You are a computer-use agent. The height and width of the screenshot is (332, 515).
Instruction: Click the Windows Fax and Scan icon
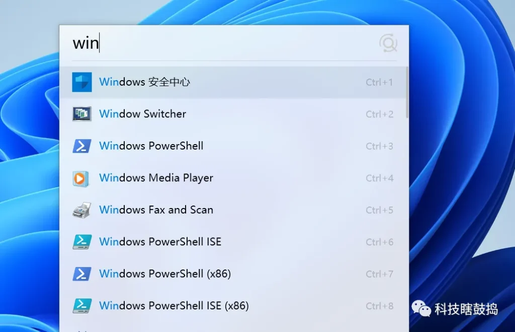(82, 210)
